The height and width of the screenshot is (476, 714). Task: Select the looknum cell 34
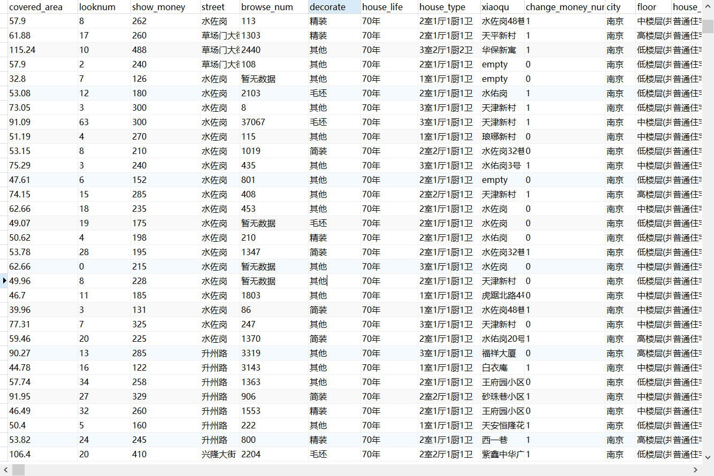[x=104, y=382]
